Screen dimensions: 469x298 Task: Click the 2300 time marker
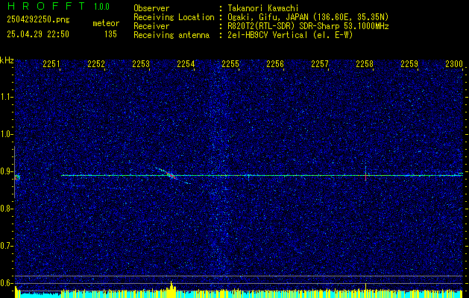(x=454, y=63)
